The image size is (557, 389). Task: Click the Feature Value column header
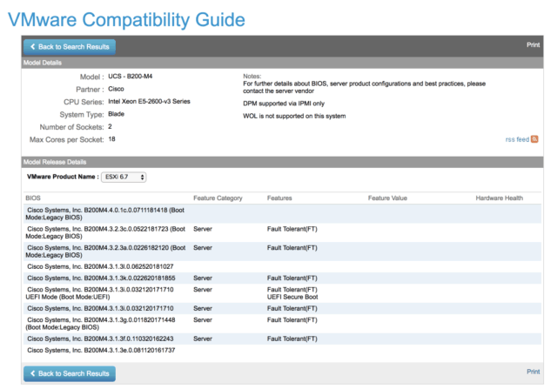387,198
